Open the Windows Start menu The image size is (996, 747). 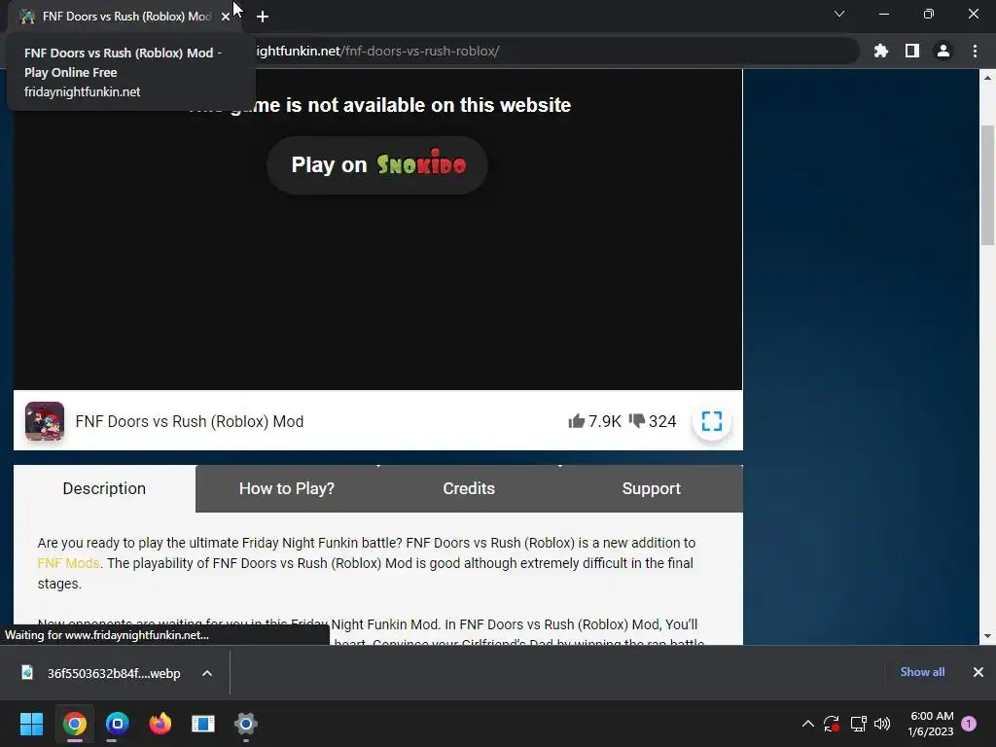(31, 724)
